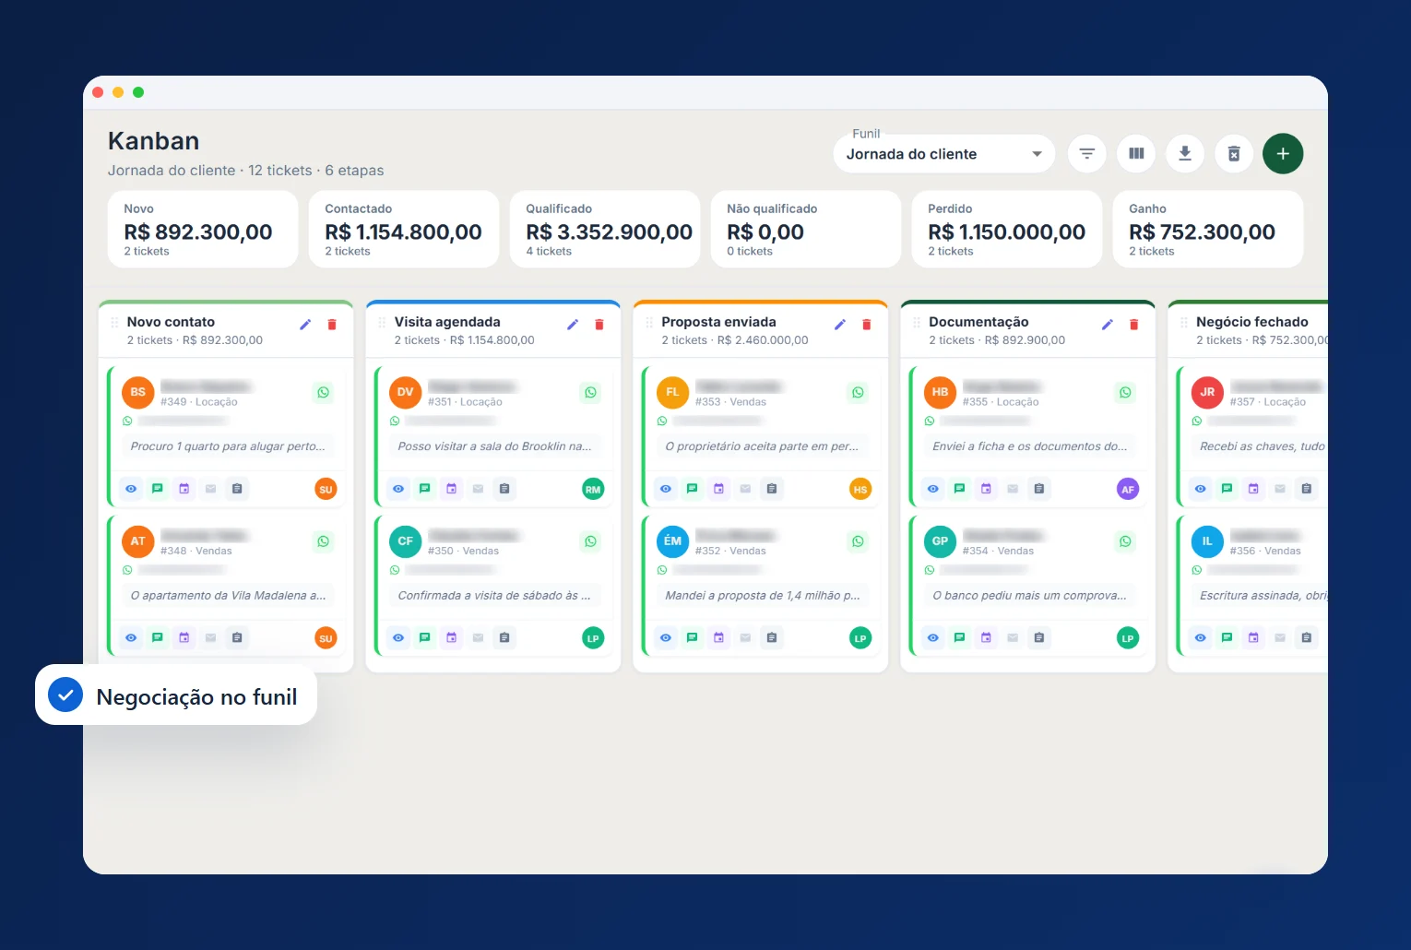View ticket #351 using eye icon
The height and width of the screenshot is (950, 1411).
click(398, 489)
